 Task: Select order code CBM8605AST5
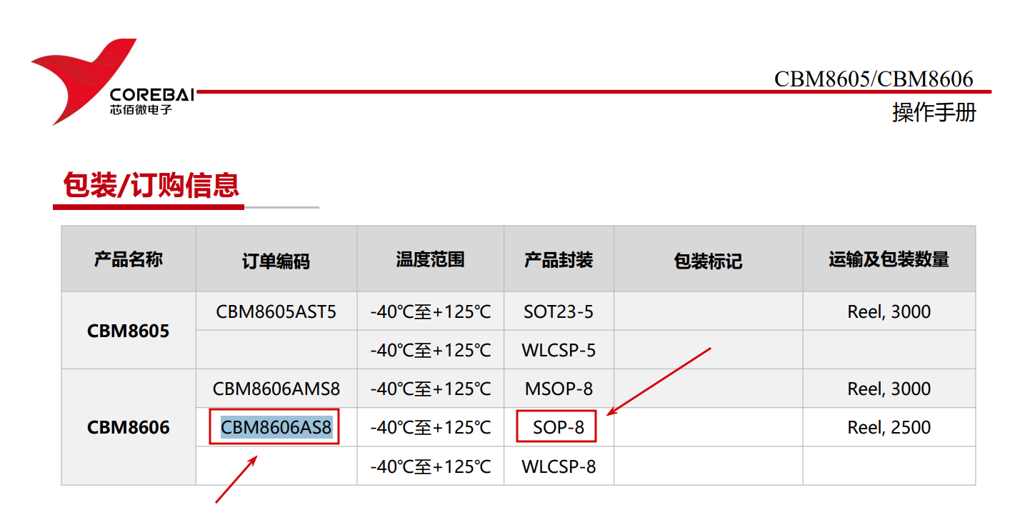pos(276,311)
